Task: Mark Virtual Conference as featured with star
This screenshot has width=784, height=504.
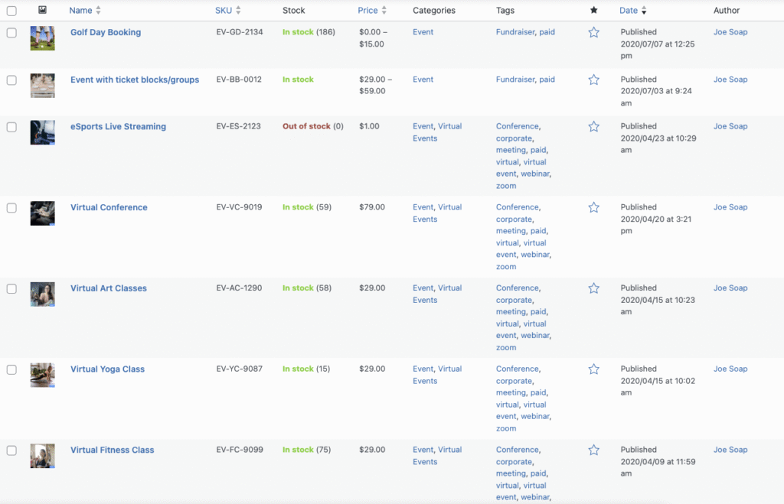Action: pyautogui.click(x=593, y=207)
